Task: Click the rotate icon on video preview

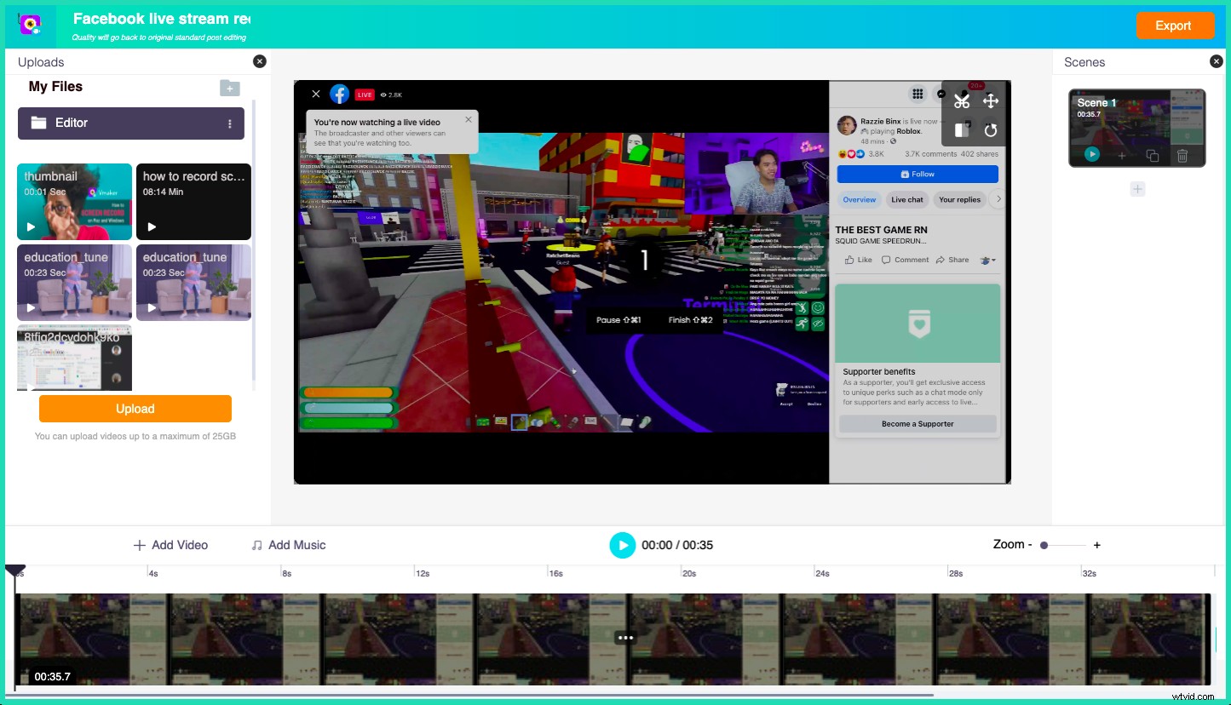Action: 991,130
